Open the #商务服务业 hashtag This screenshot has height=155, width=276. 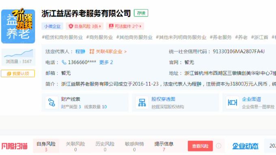pyautogui.click(x=99, y=37)
